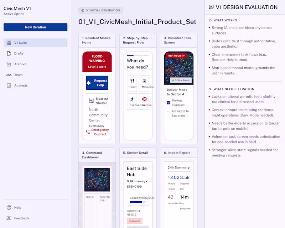Click the Request Help button
This screenshot has width=285, height=228.
pyautogui.click(x=97, y=83)
